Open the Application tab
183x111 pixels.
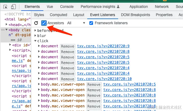tap(138, 7)
